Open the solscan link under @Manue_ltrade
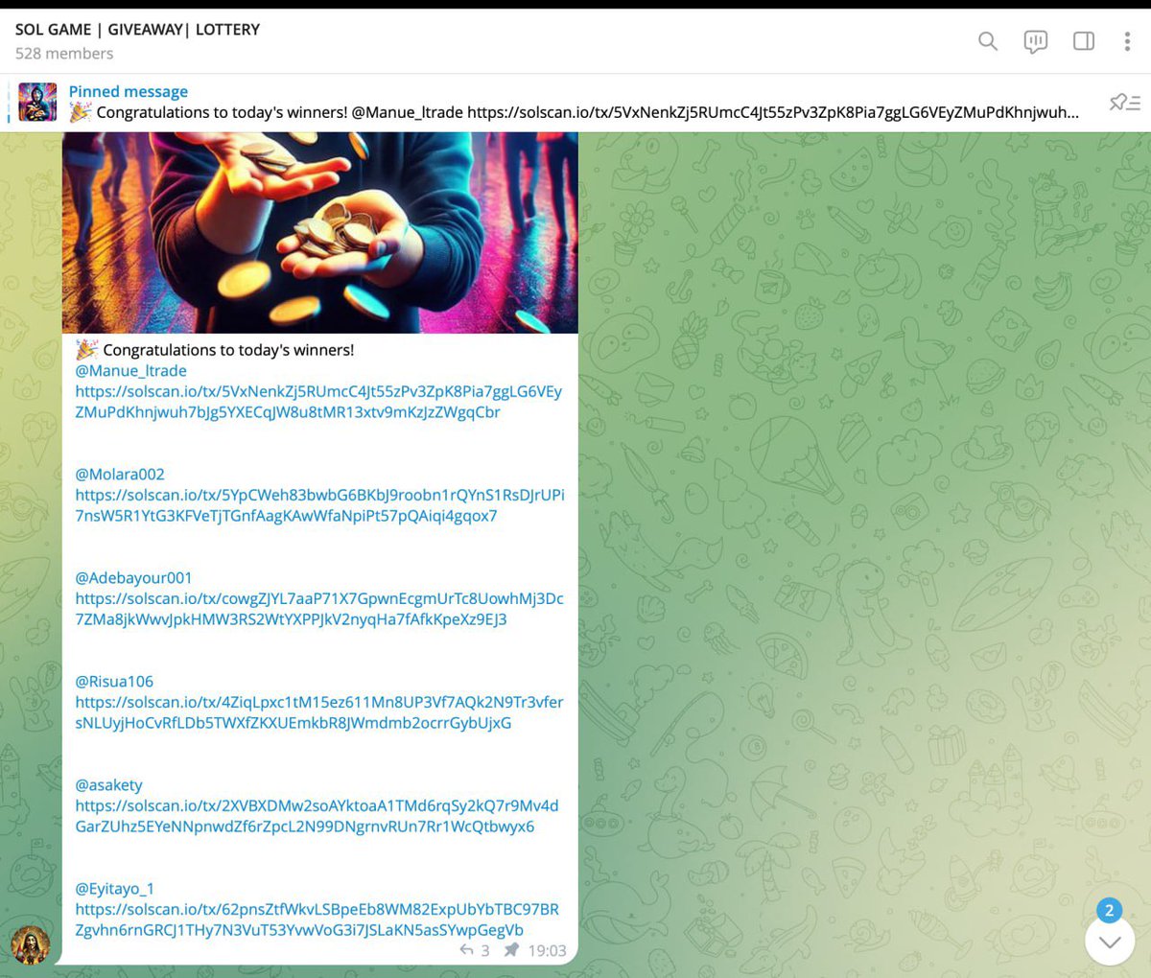Image resolution: width=1151 pixels, height=978 pixels. [x=318, y=402]
